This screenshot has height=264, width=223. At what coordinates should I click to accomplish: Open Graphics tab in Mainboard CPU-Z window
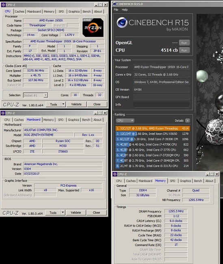coord(74,120)
